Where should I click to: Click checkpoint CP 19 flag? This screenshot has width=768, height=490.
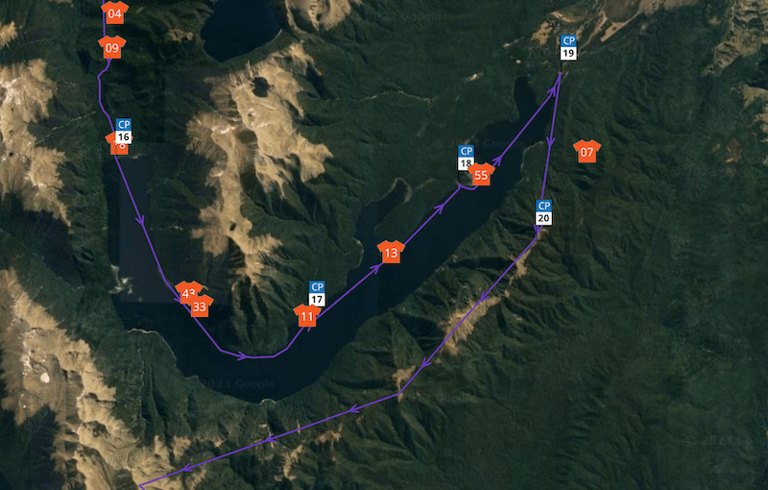[568, 47]
